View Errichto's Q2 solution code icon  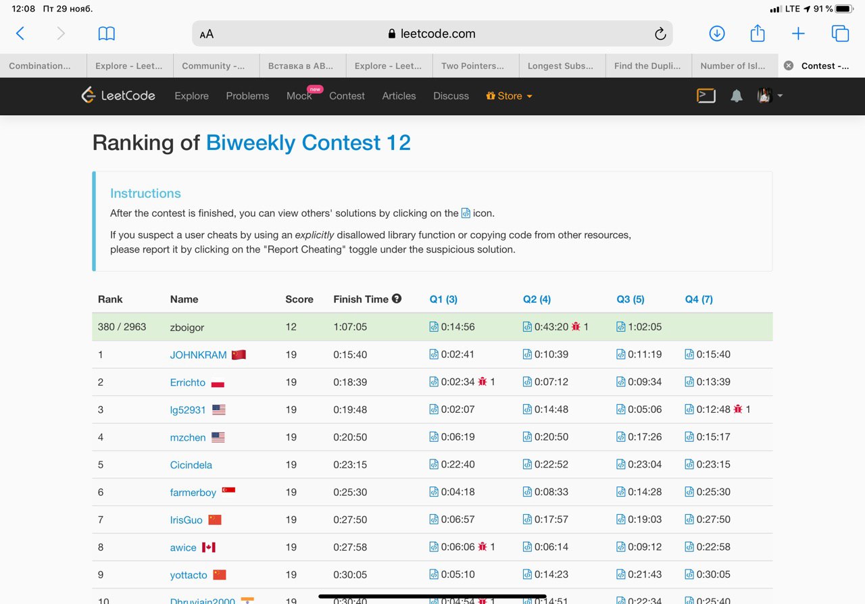(527, 382)
